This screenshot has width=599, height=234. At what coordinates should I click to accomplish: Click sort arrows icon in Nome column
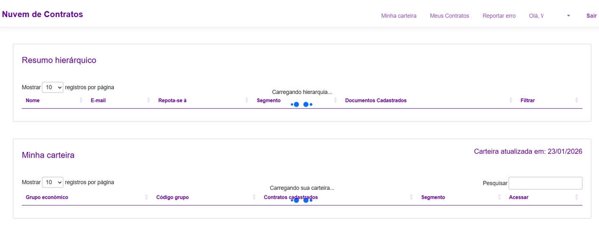pos(81,101)
